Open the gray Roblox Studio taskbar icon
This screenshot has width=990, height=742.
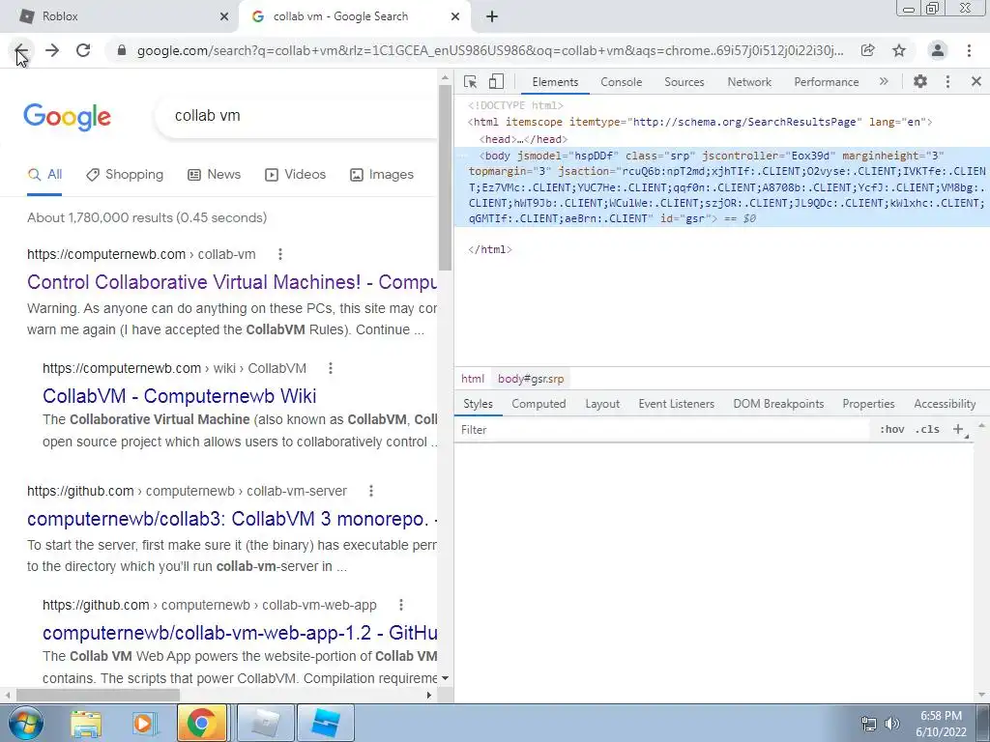[x=265, y=723]
